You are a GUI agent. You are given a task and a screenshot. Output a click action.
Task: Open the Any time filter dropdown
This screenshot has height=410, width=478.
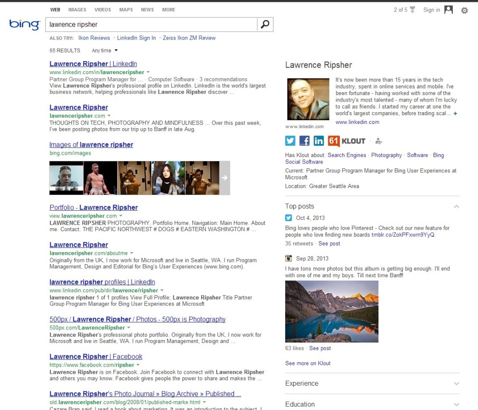coord(105,50)
